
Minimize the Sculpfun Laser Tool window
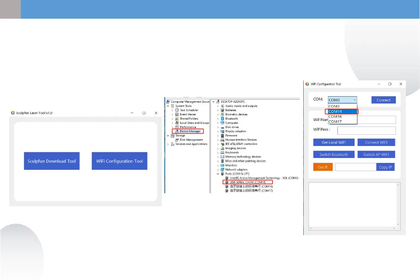[132, 113]
